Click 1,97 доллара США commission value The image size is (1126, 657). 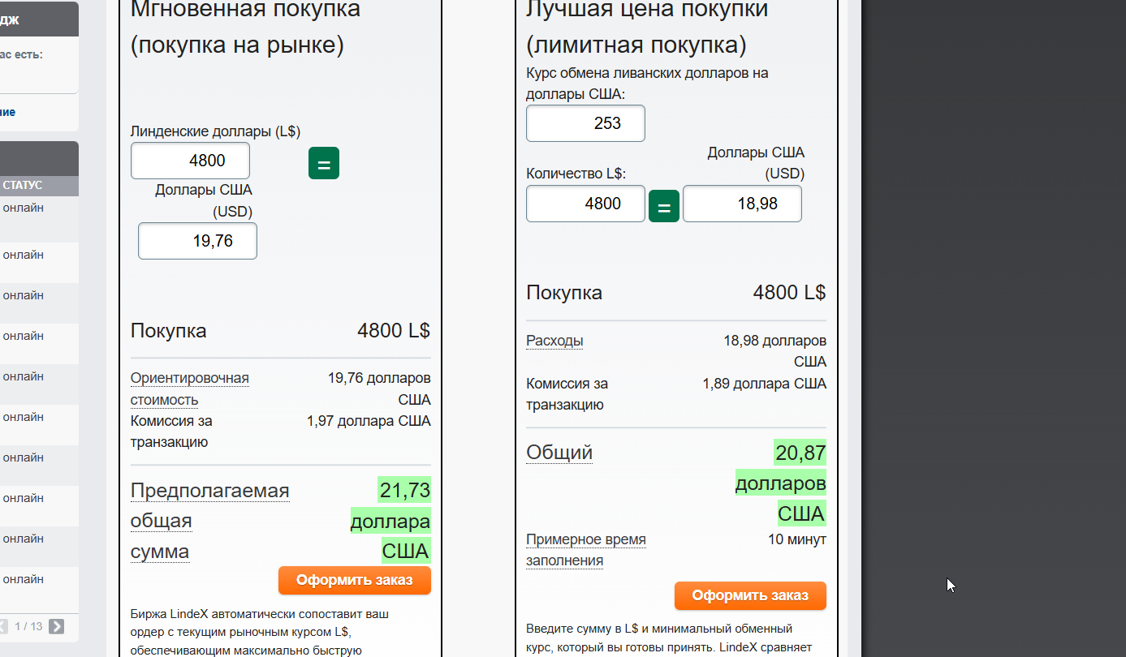[x=369, y=421]
